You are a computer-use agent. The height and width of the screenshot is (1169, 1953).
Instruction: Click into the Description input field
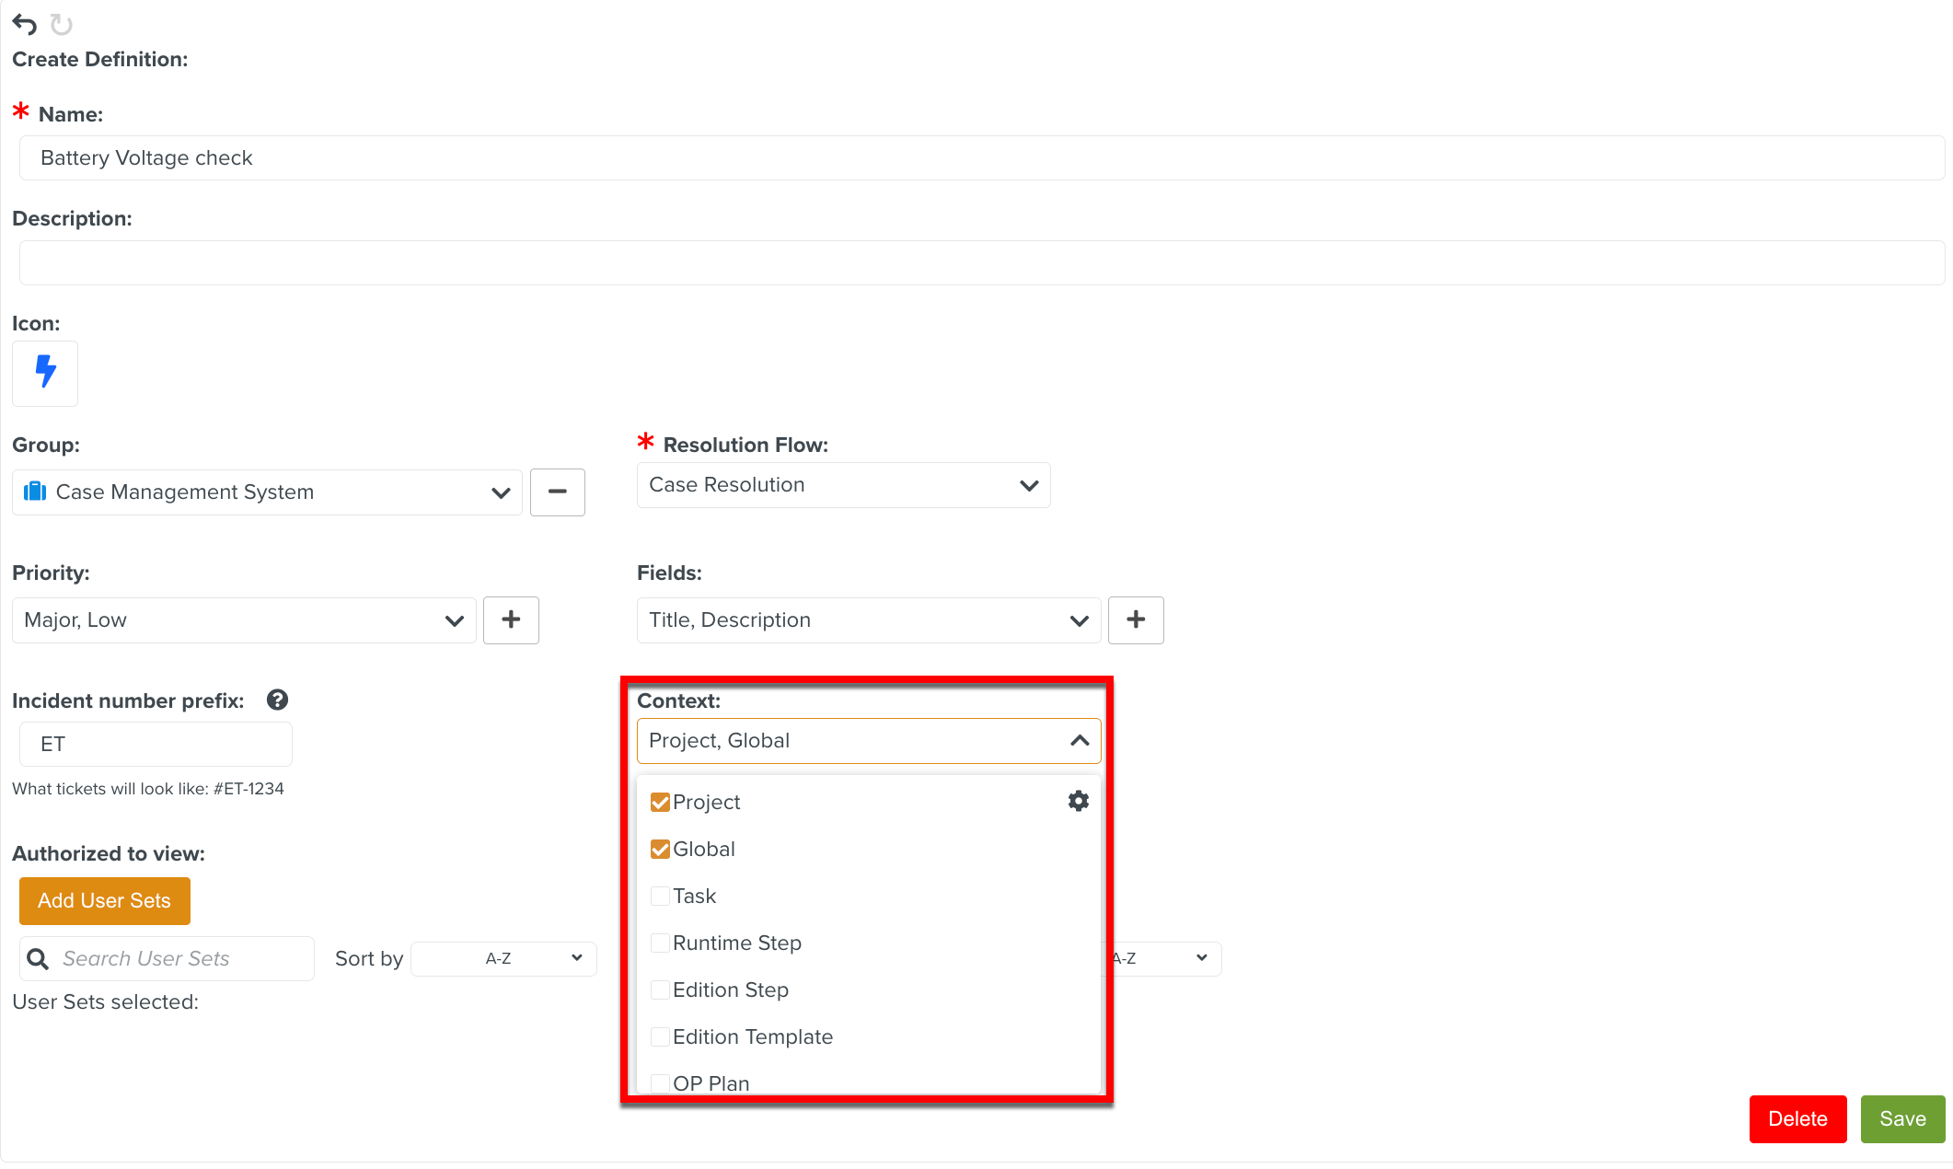[x=981, y=262]
